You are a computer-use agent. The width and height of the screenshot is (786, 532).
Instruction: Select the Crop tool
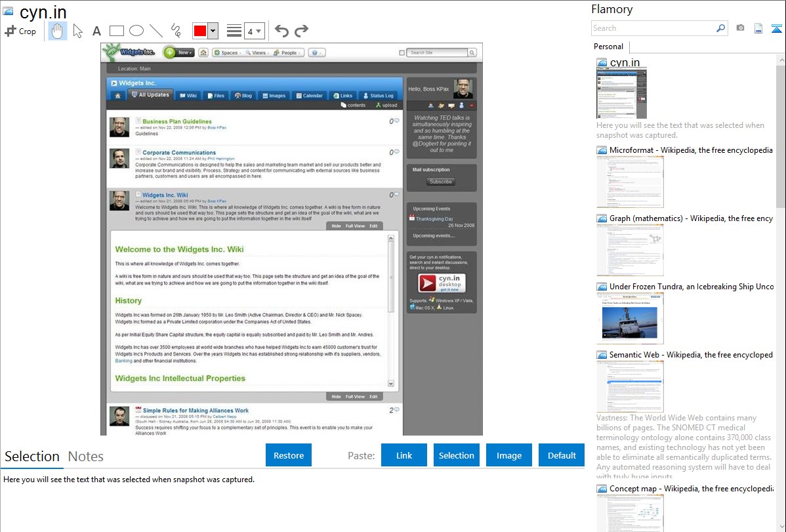pos(20,31)
